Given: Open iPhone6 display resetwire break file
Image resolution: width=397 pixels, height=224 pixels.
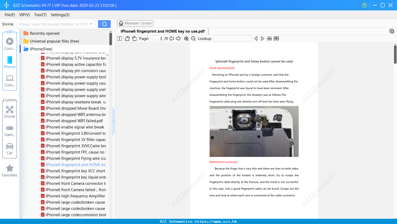Looking at the screenshot, I should pos(74,102).
